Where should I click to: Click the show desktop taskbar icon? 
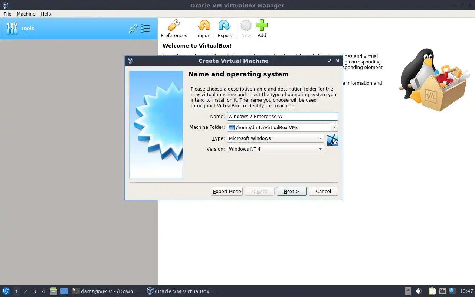64,291
